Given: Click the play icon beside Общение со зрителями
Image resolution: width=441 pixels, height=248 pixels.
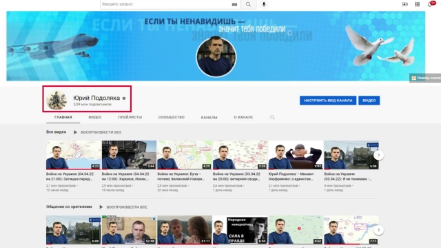Looking at the screenshot, I should (101, 207).
